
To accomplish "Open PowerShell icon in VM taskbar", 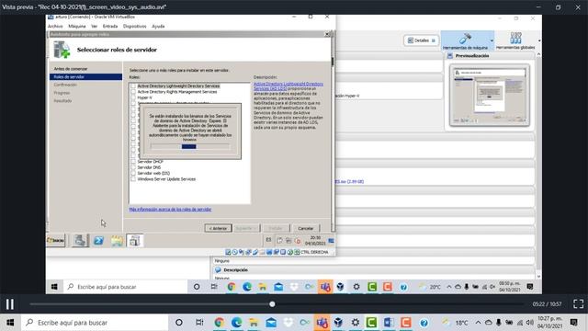I will coord(98,241).
